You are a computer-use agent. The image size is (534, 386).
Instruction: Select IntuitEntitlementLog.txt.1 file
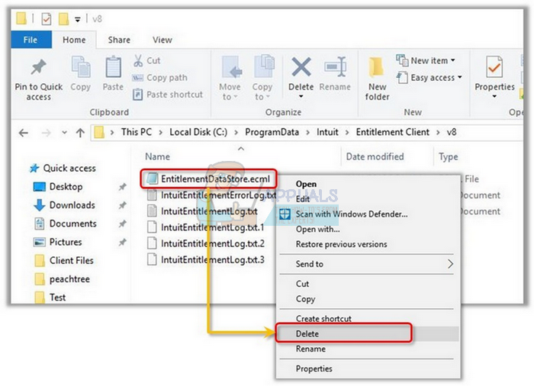206,227
